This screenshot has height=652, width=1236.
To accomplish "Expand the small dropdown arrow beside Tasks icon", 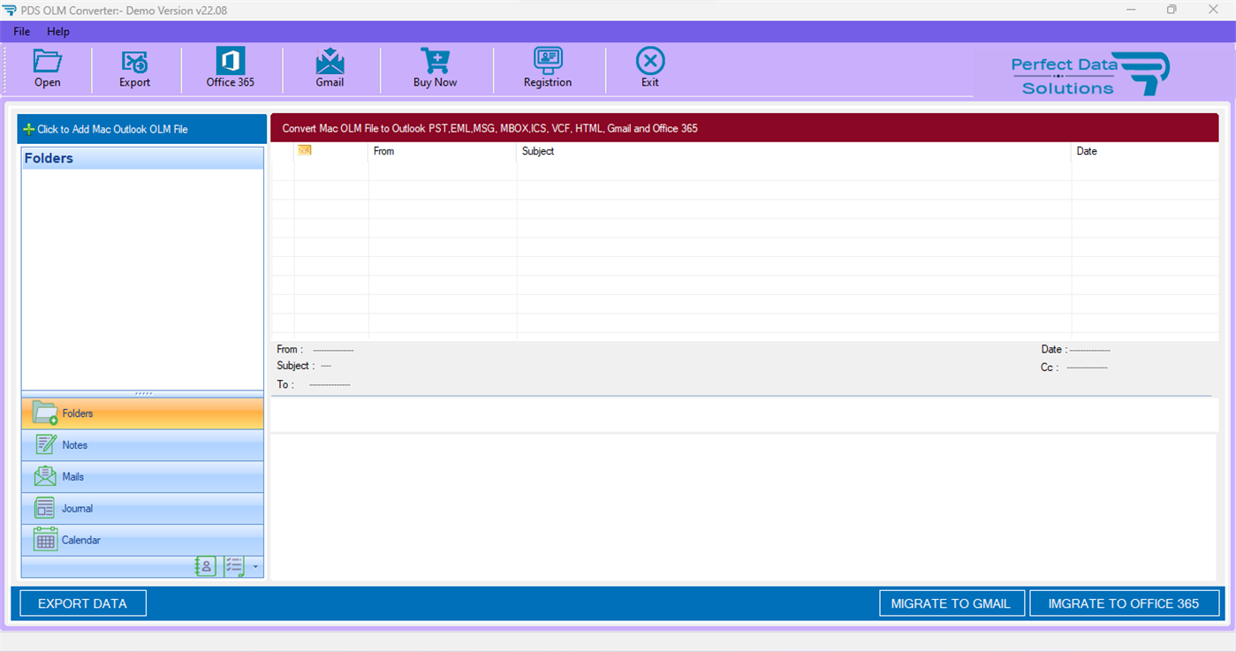I will coord(255,566).
